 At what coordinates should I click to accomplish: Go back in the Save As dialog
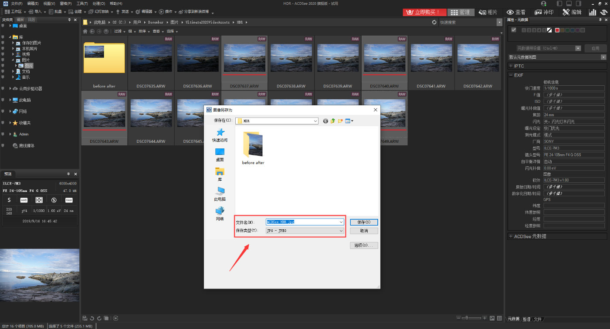(x=325, y=121)
